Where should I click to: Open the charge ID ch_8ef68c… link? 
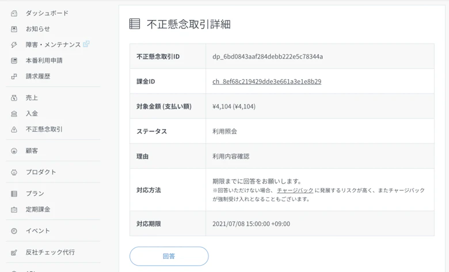click(x=267, y=81)
